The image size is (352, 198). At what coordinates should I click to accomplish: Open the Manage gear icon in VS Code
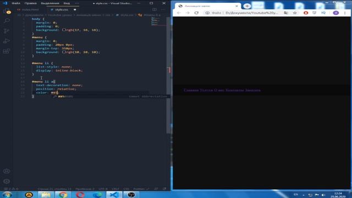[x=7, y=181]
